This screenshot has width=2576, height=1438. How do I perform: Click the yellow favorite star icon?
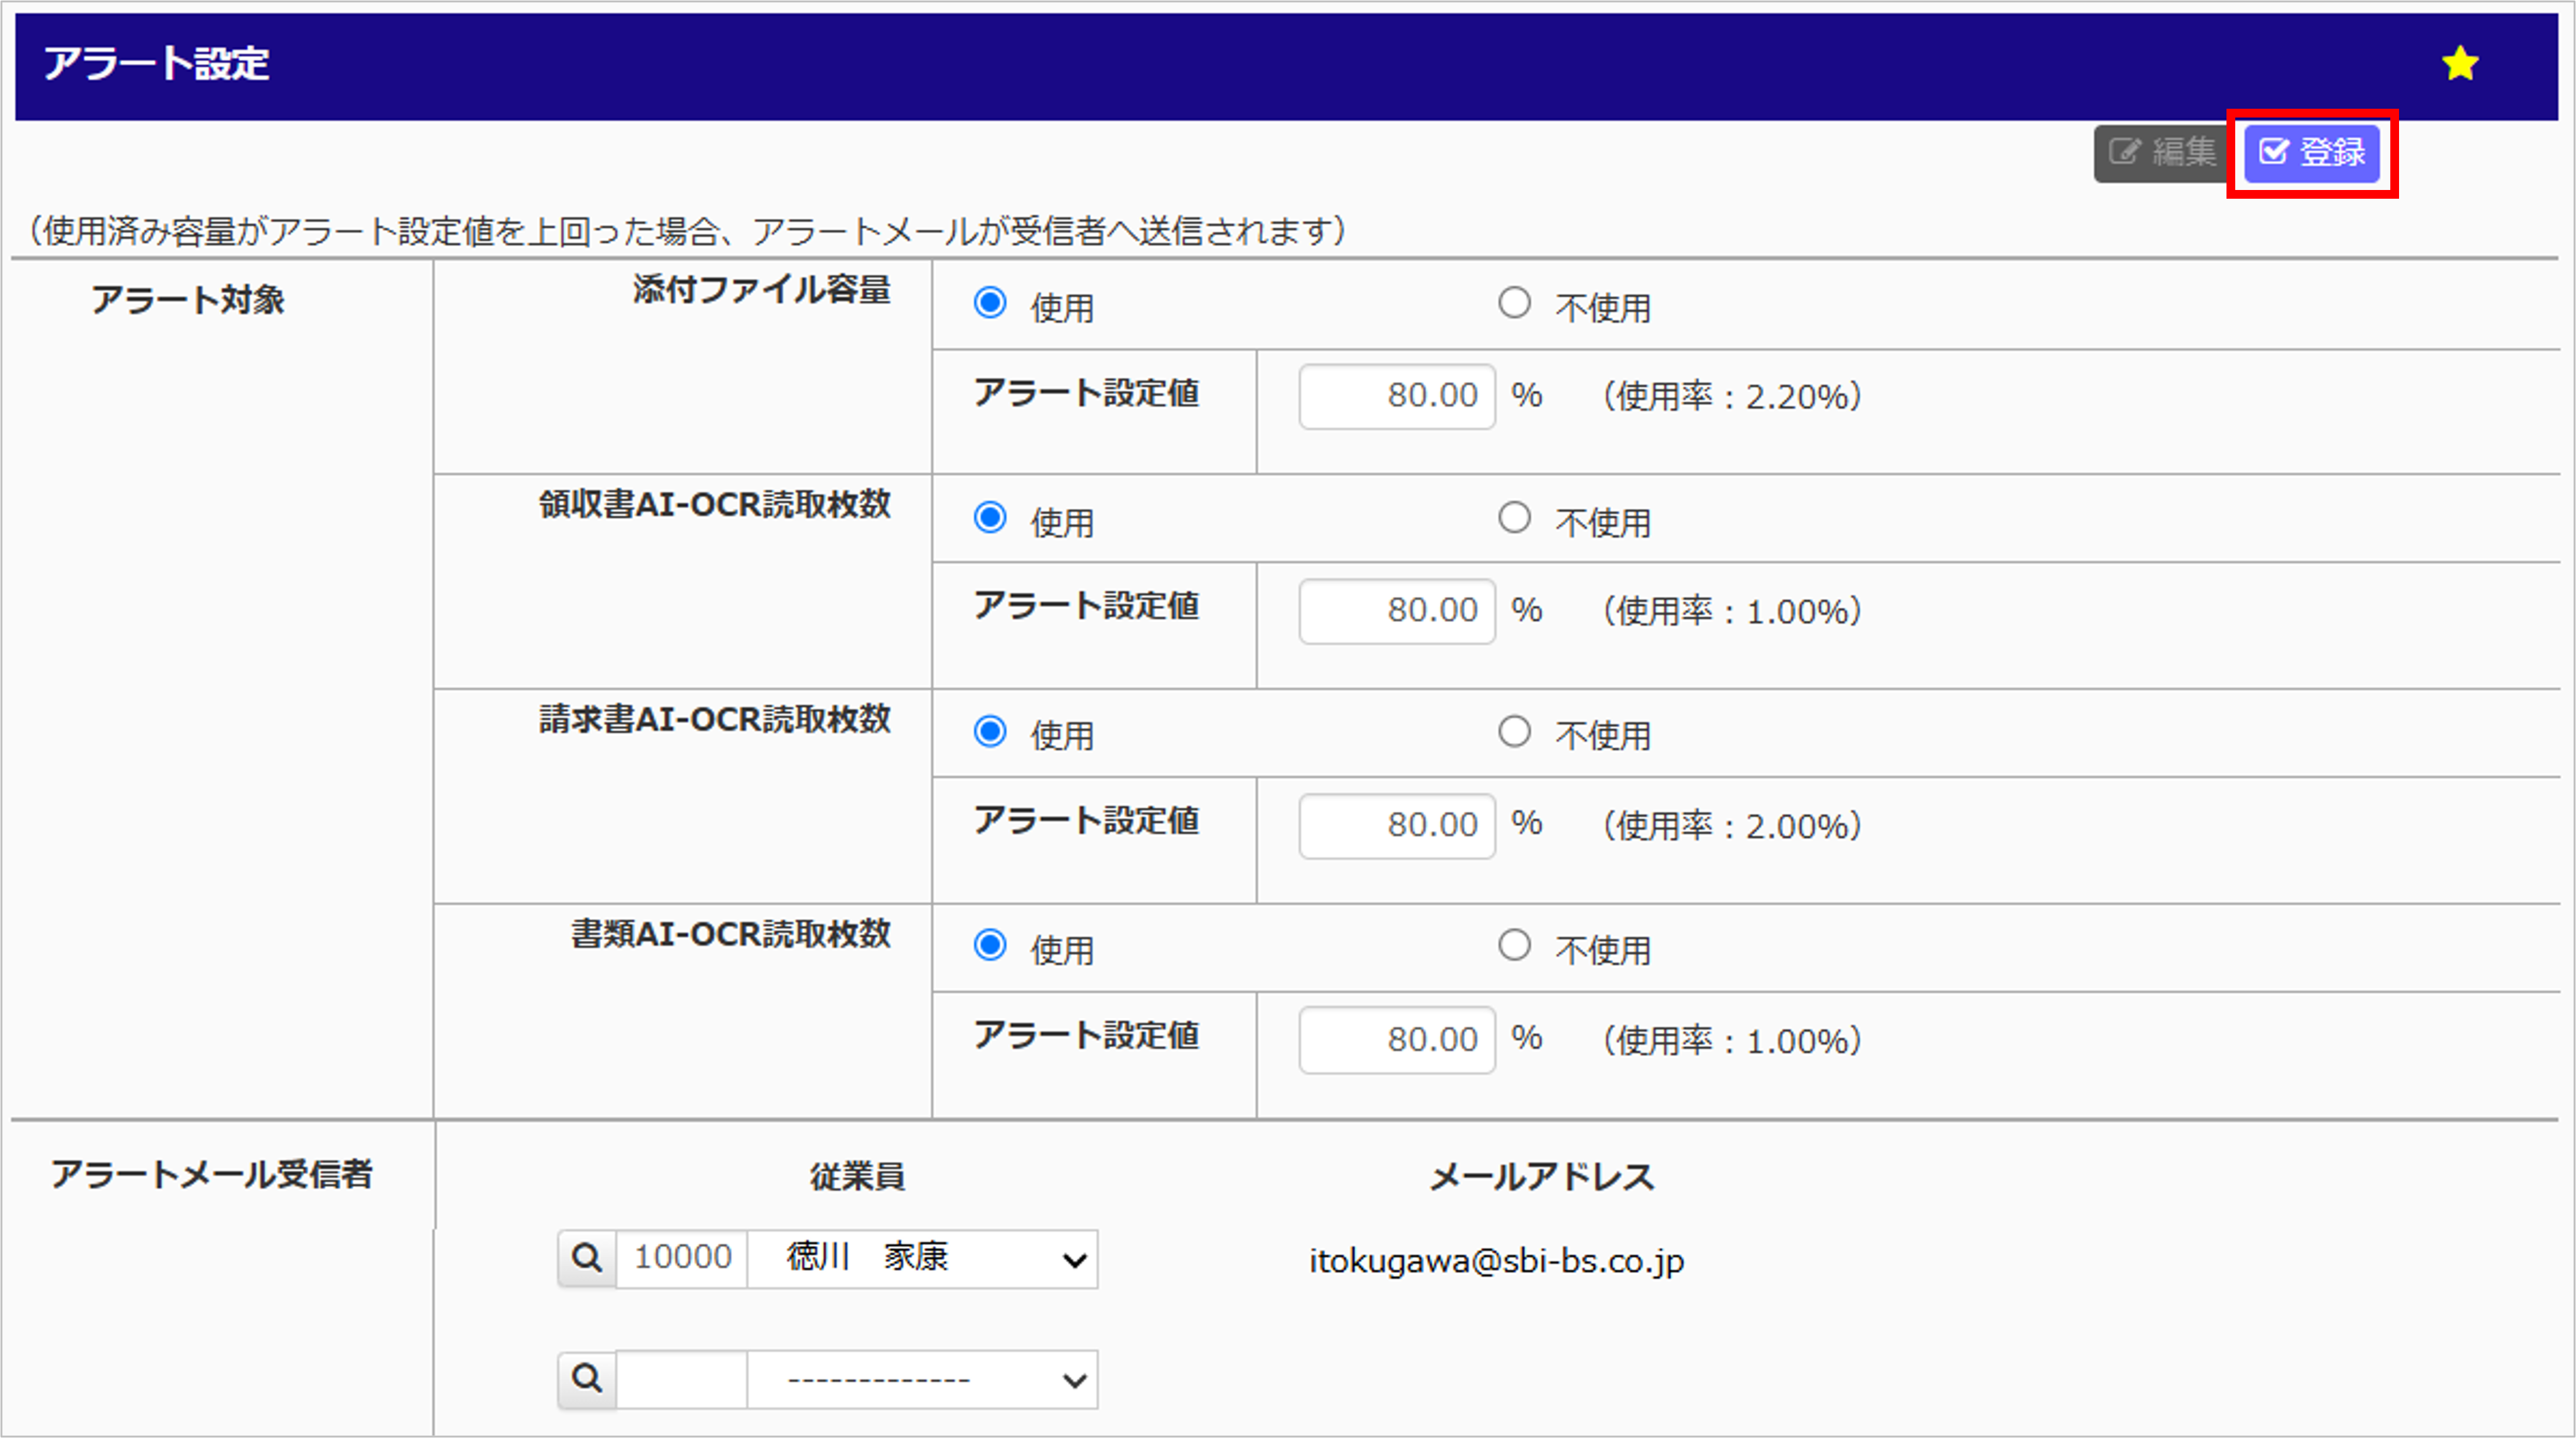coord(2460,64)
